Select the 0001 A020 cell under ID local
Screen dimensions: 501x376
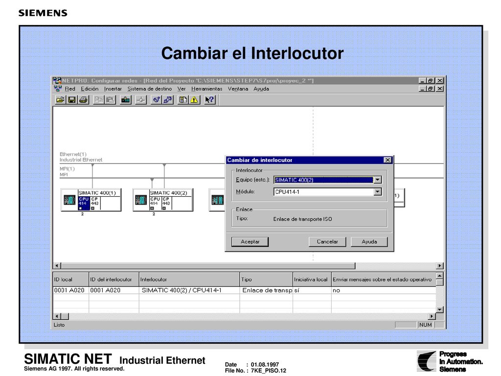(x=70, y=290)
